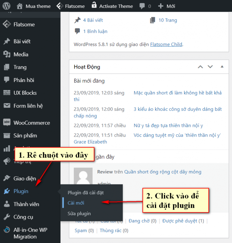Open the Mua theme home icon
The image size is (232, 243).
[19, 6]
